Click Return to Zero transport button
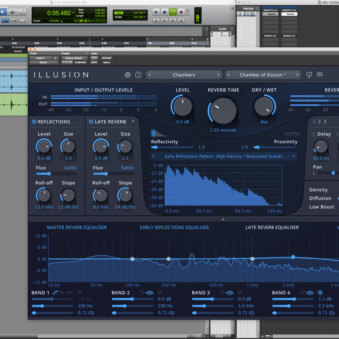This screenshot has height=339, width=339. point(156,20)
